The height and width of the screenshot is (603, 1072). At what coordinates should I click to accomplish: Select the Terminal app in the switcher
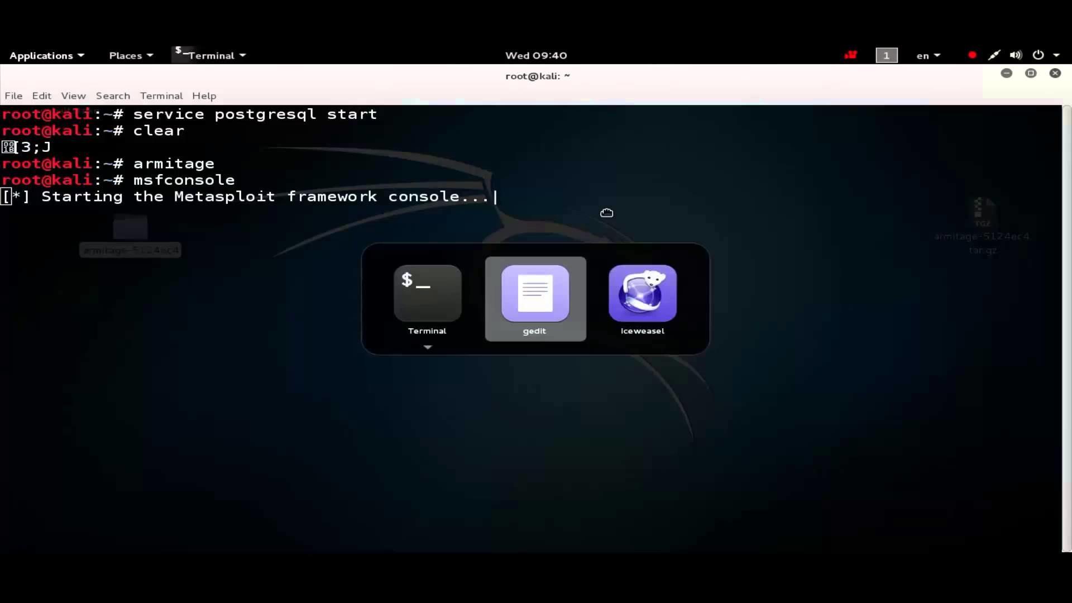(427, 299)
